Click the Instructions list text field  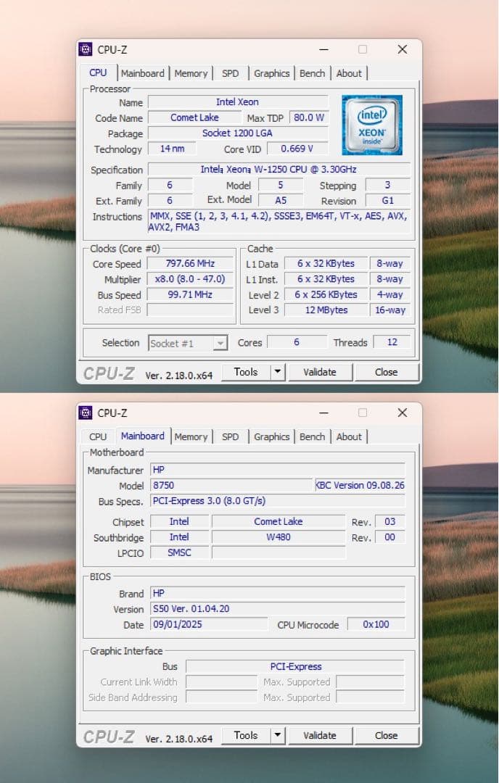279,222
